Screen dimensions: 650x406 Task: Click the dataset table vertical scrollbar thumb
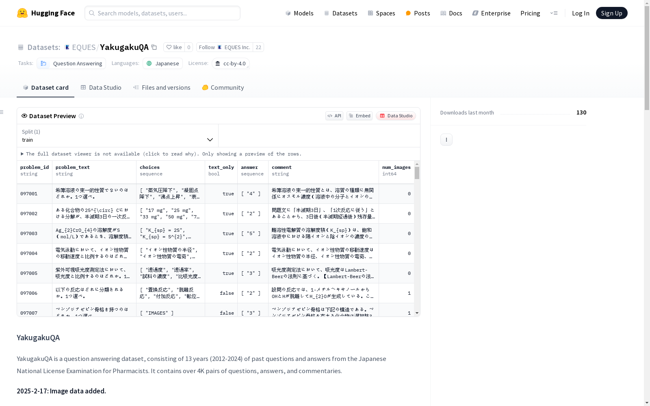417,173
